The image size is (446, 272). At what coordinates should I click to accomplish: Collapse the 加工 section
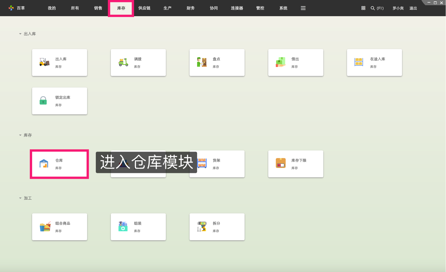(20, 198)
